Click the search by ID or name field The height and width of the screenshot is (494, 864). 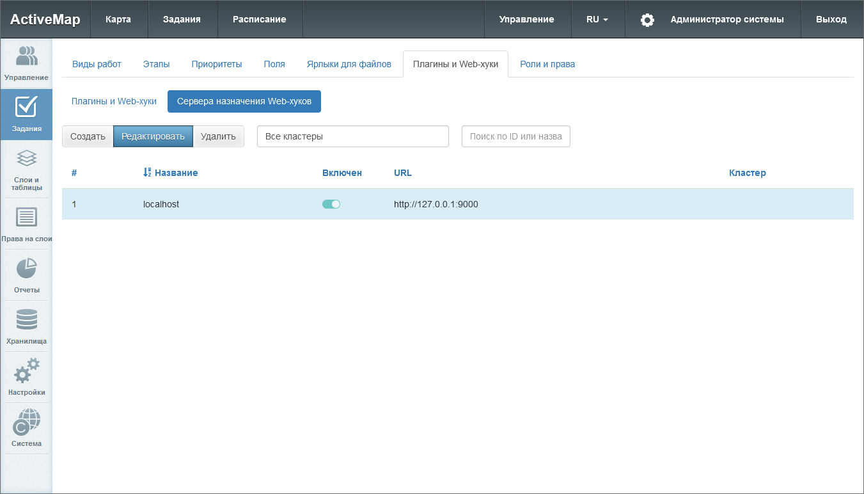pos(515,136)
